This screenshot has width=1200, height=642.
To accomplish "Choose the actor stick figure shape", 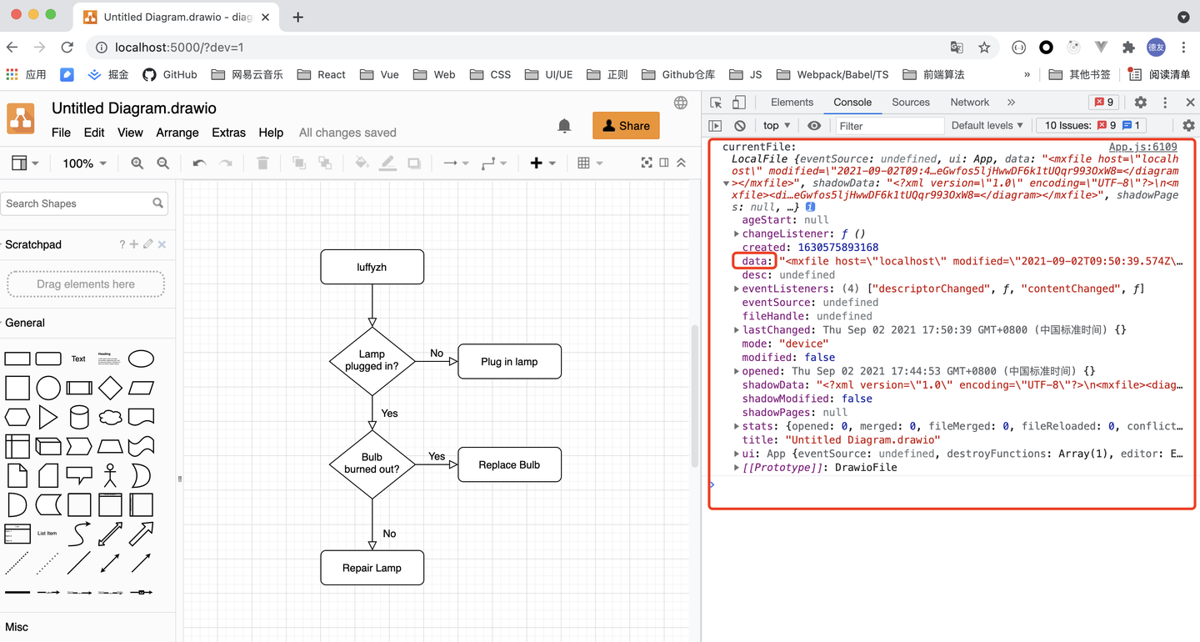I will tap(110, 475).
